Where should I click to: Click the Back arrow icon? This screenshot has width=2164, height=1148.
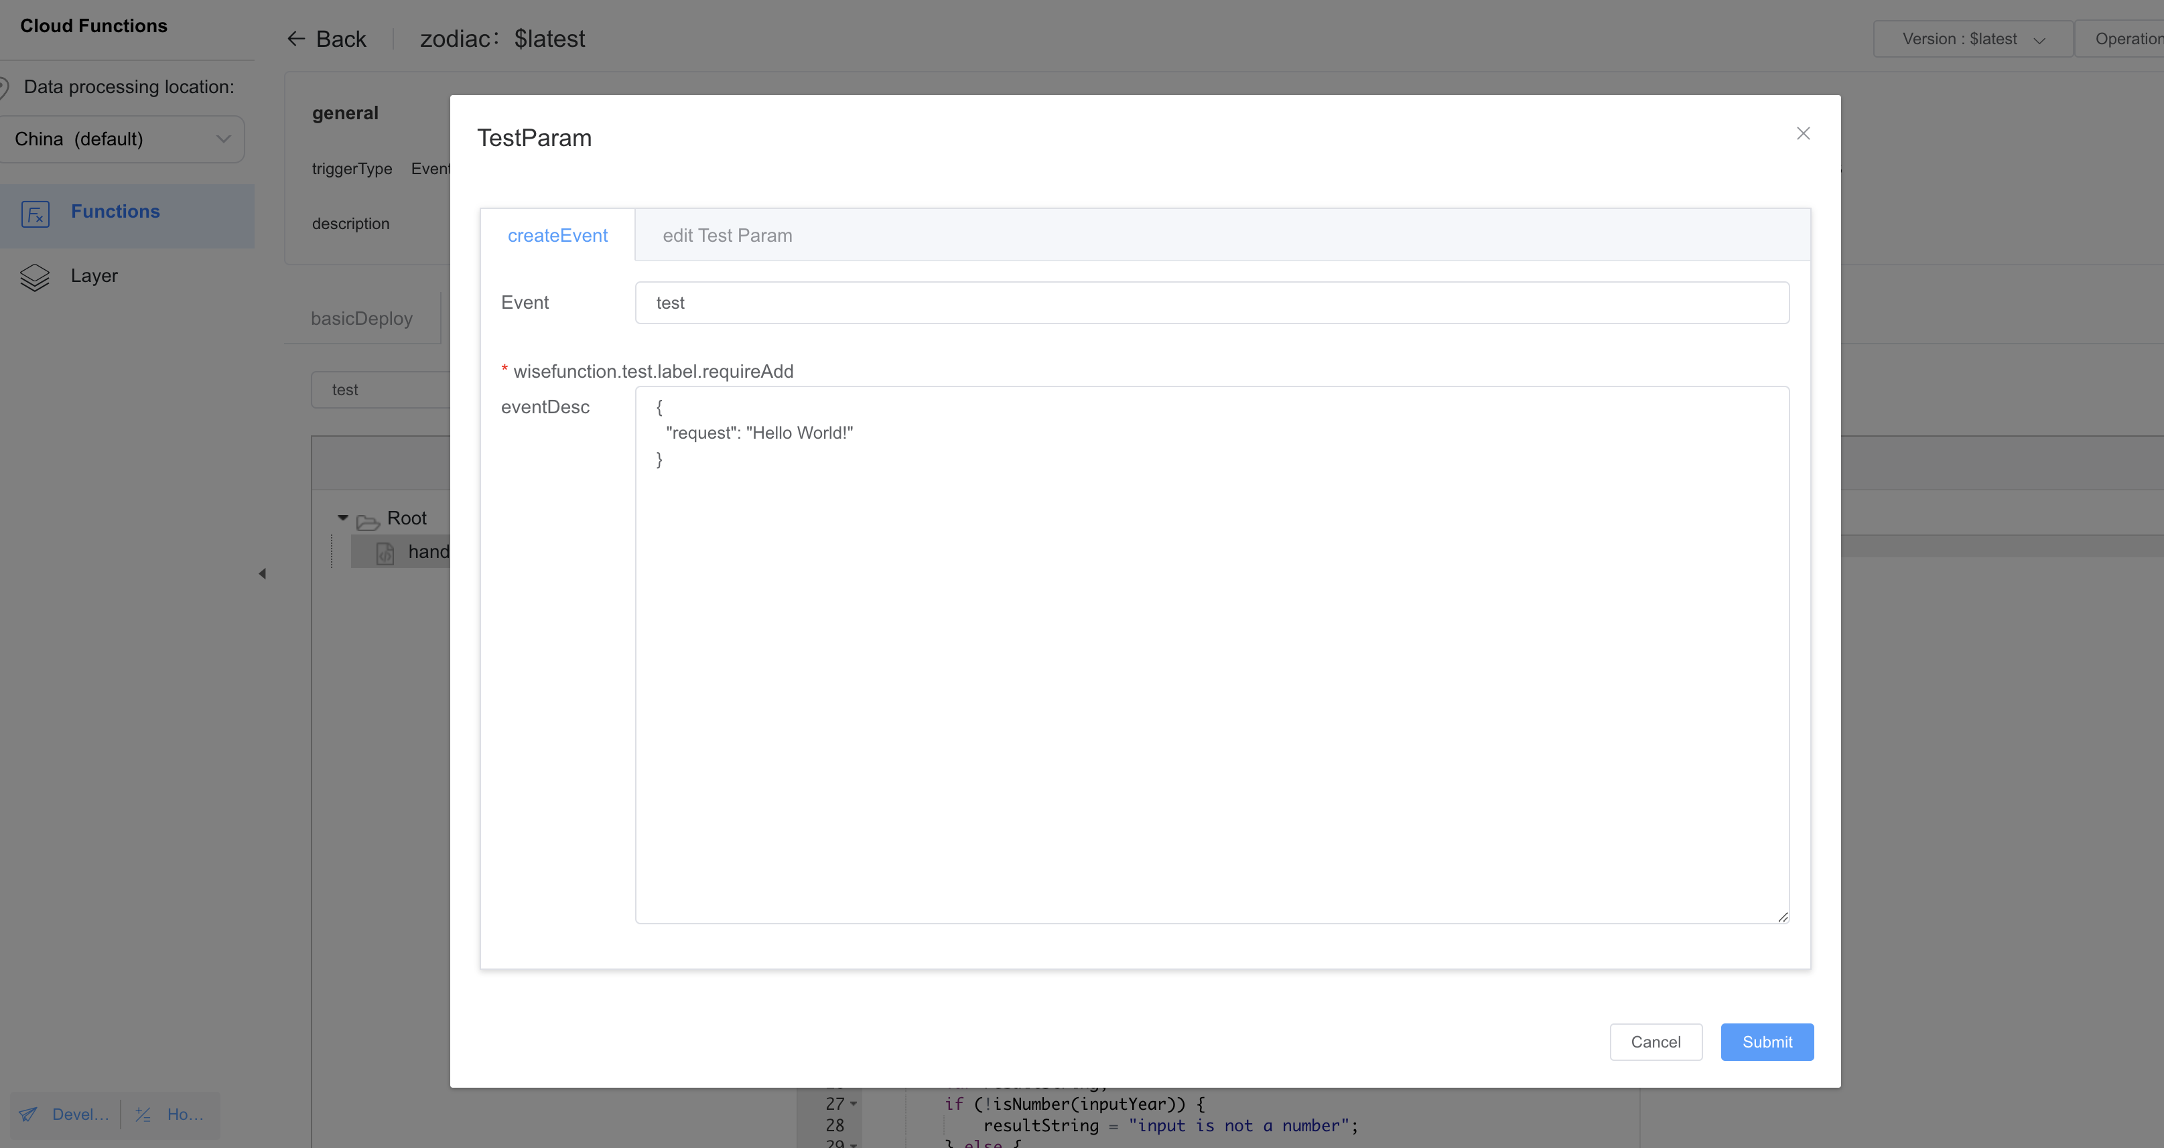[x=295, y=39]
